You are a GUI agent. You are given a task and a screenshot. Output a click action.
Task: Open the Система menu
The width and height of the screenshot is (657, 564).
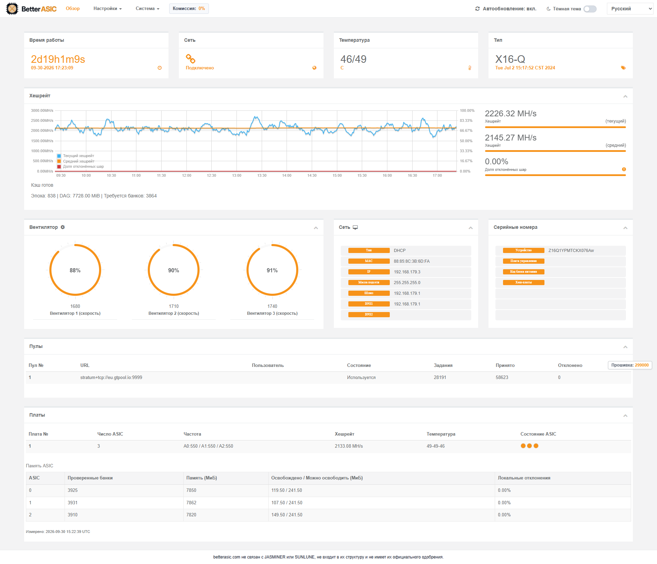pyautogui.click(x=147, y=9)
